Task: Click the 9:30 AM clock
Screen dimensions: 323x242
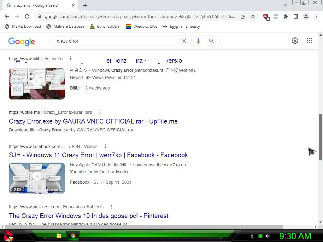Action: [295, 236]
